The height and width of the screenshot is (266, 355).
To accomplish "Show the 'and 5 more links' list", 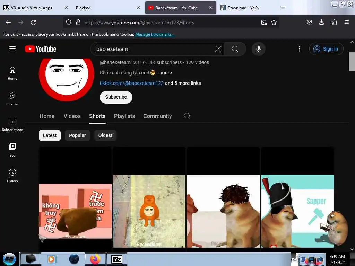I will [183, 83].
